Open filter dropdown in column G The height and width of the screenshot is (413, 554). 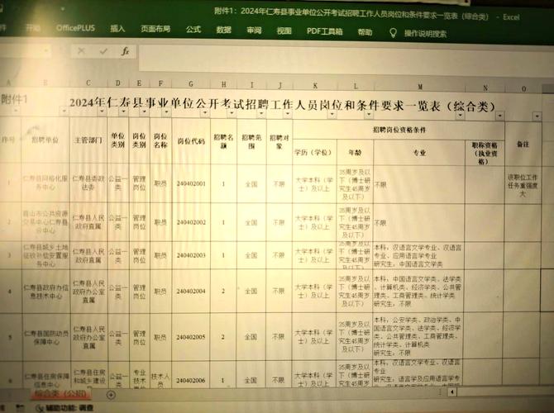205,113
